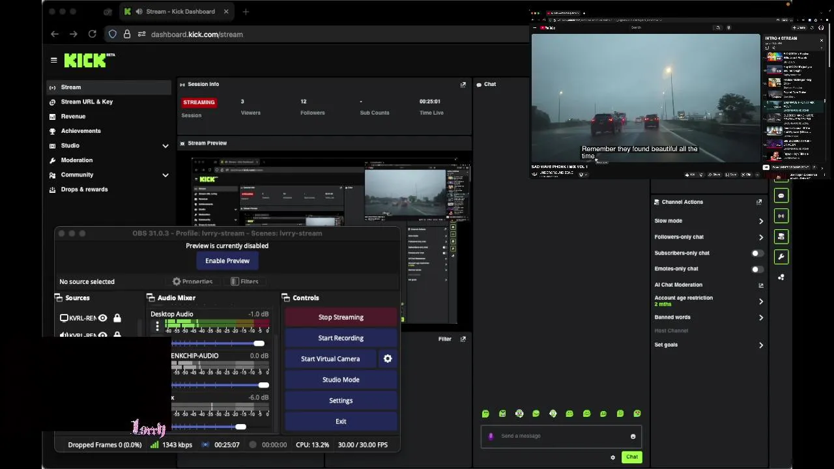Open Stream URL & Key in sidebar
The height and width of the screenshot is (469, 834).
tap(108, 102)
